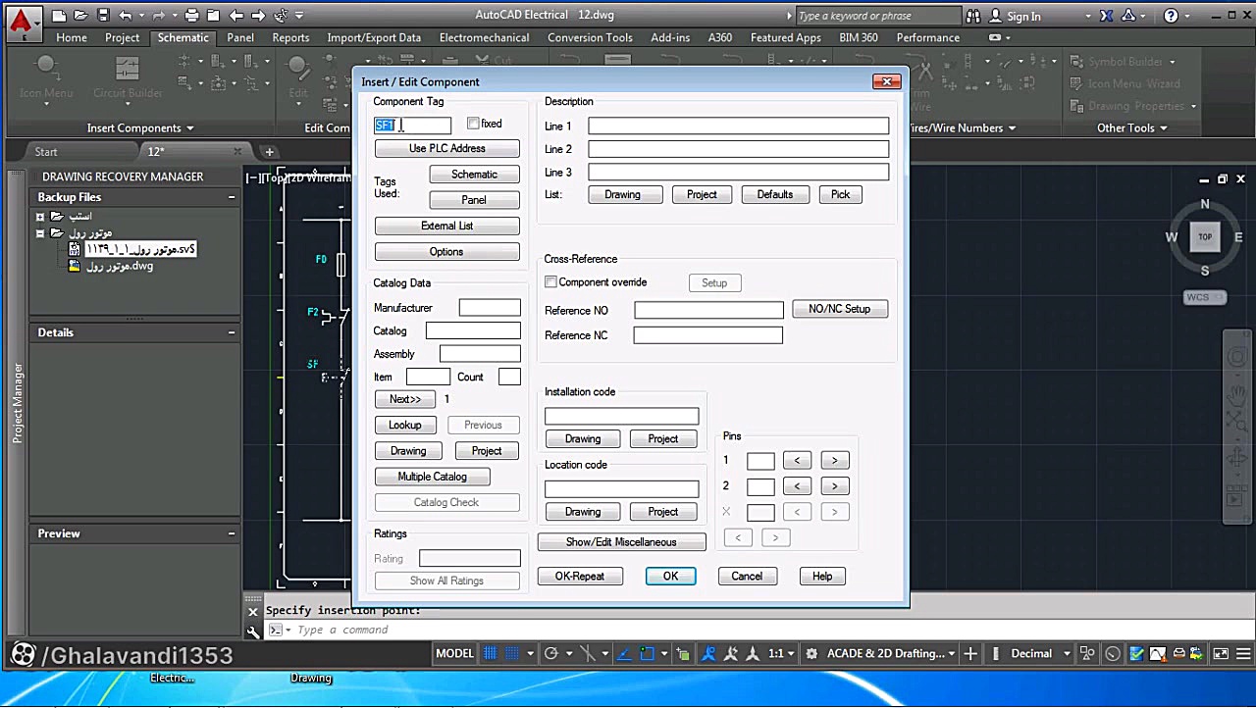Image resolution: width=1256 pixels, height=708 pixels.
Task: Switch to the Reports ribbon tab
Action: pyautogui.click(x=290, y=37)
